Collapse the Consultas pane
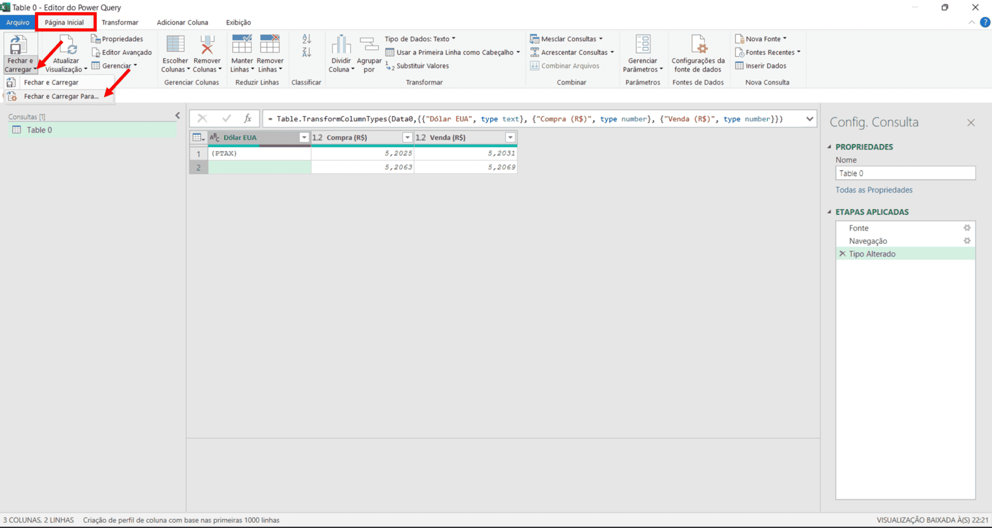This screenshot has height=528, width=992. tap(178, 116)
